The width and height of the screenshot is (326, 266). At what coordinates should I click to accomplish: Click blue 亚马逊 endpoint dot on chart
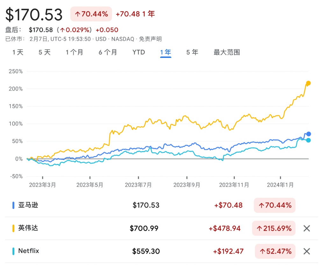tap(308, 134)
